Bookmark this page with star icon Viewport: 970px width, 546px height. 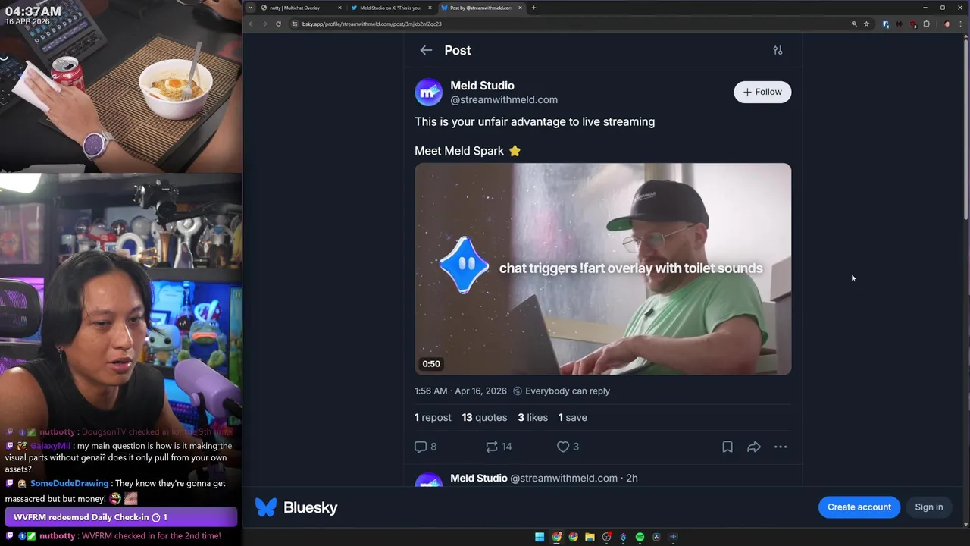866,24
